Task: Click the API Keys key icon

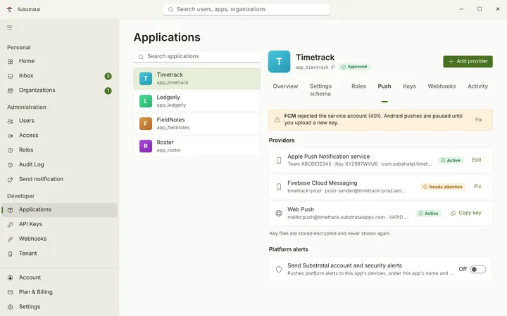Action: pos(11,225)
